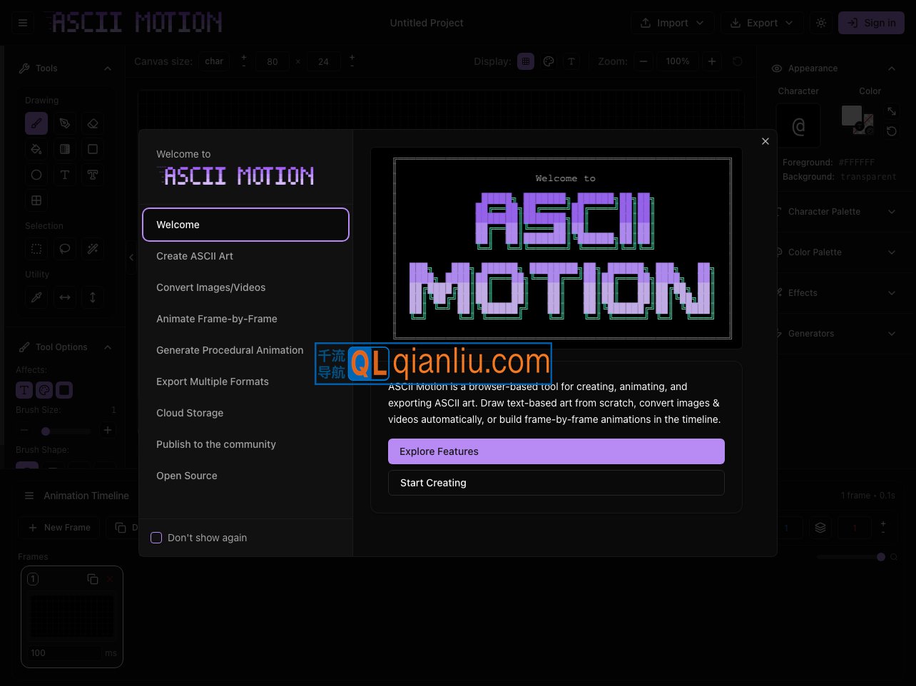916x686 pixels.
Task: Edit the frame duration 100 ms field
Action: tap(65, 652)
